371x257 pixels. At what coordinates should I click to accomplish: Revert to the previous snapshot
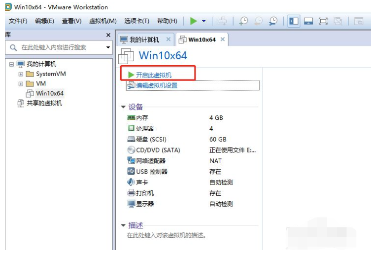point(258,21)
